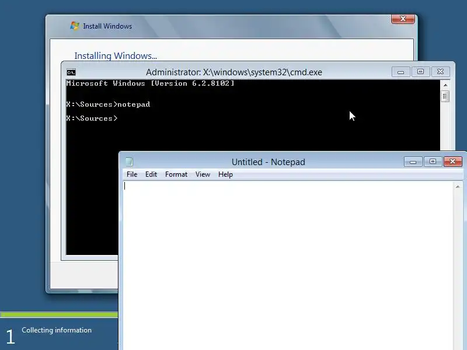Click the cmd.exe icon in title bar
The width and height of the screenshot is (467, 350).
pyautogui.click(x=71, y=72)
